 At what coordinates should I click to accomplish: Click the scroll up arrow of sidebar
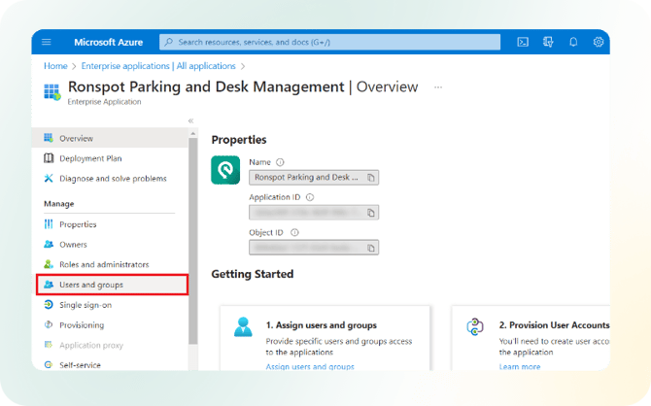click(x=192, y=133)
